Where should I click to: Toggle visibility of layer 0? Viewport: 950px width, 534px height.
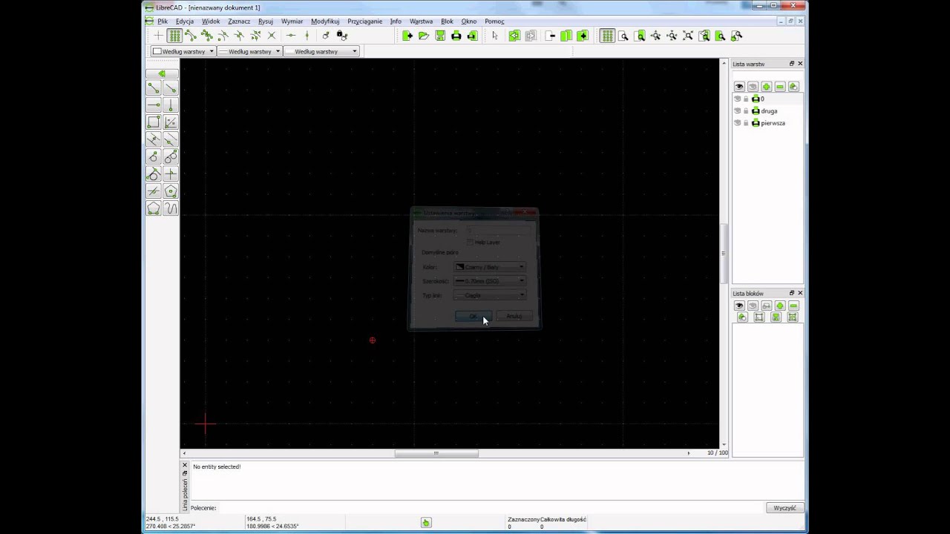[738, 99]
